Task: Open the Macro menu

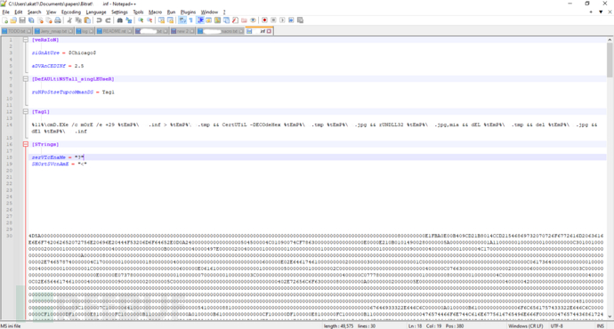Action: [x=155, y=12]
